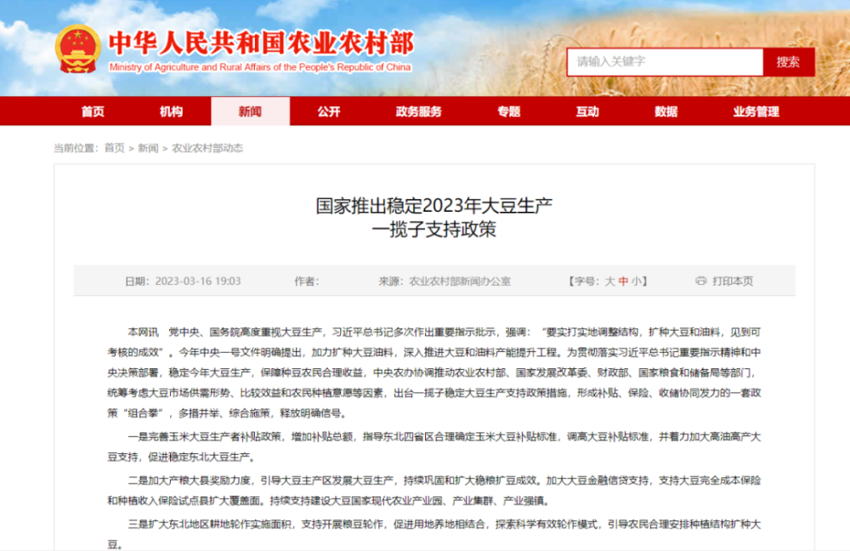Click the opening text 本网讯

point(143,332)
